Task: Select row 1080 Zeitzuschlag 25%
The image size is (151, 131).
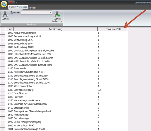Action: (x=67, y=40)
